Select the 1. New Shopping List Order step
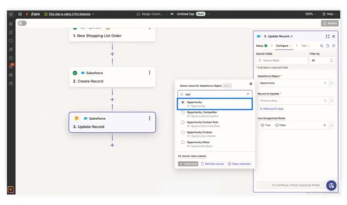347x205 pixels. (x=112, y=35)
